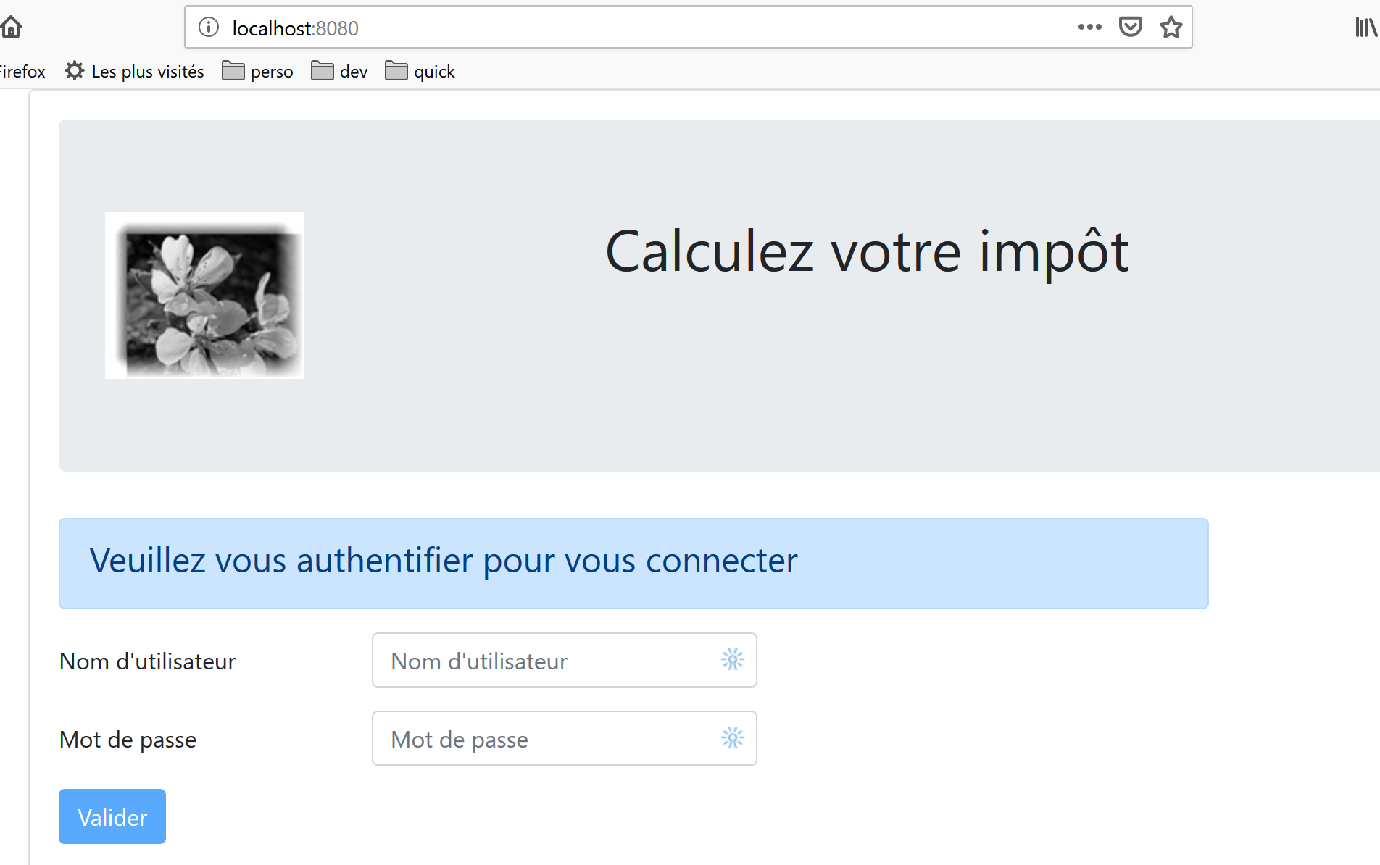1380x865 pixels.
Task: Open the Library sidebar icon
Action: (1366, 28)
